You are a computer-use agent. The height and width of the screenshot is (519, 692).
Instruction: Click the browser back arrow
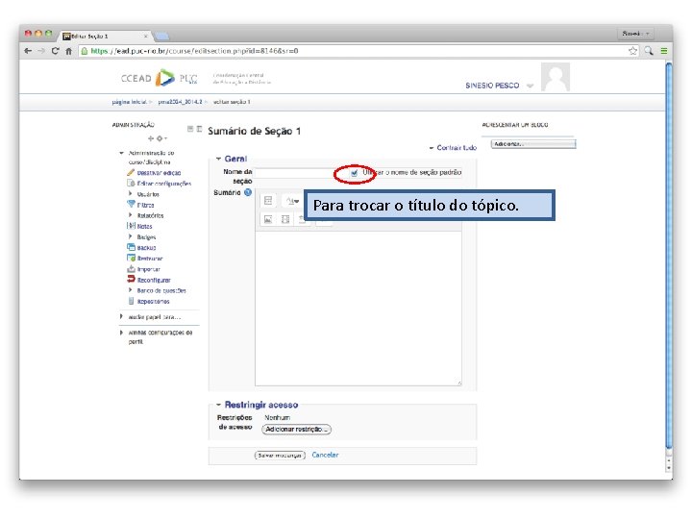[x=28, y=51]
